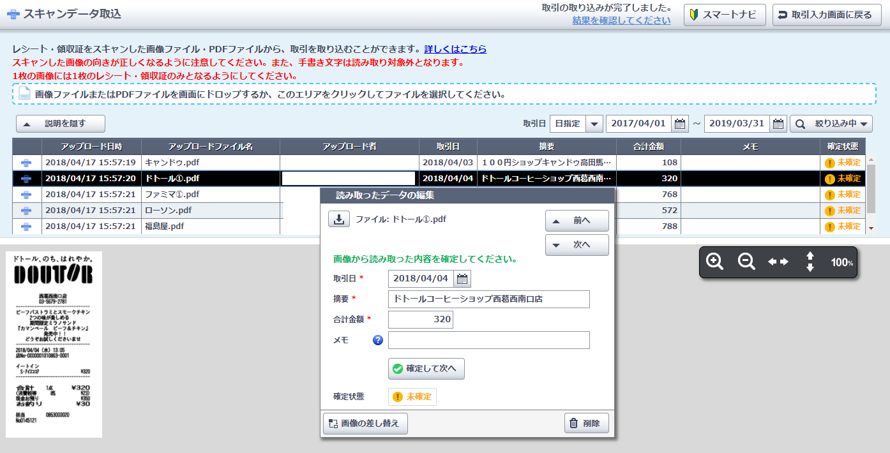Open calendar picker for 取引日 in dialog
Image resolution: width=890 pixels, height=453 pixels.
(463, 279)
